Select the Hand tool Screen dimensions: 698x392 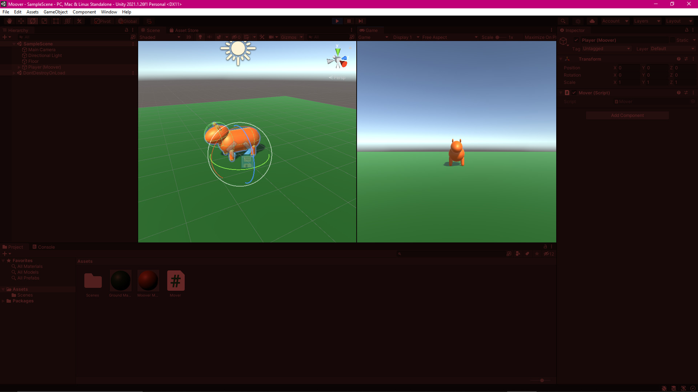pyautogui.click(x=9, y=21)
